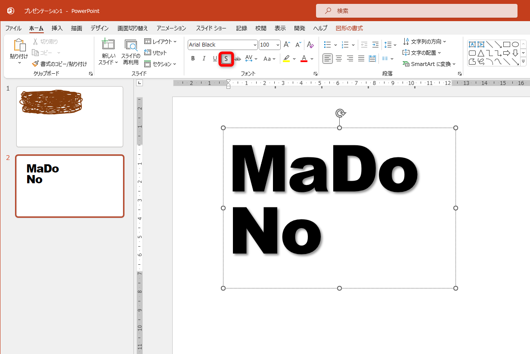Screen dimensions: 530x354
Task: Open the Clipboard pane launcher
Action: click(91, 74)
